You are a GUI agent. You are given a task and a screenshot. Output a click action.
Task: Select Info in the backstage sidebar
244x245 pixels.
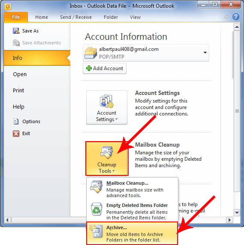click(x=37, y=58)
